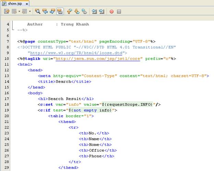Click the opening '<html>' tag

(x=25, y=64)
